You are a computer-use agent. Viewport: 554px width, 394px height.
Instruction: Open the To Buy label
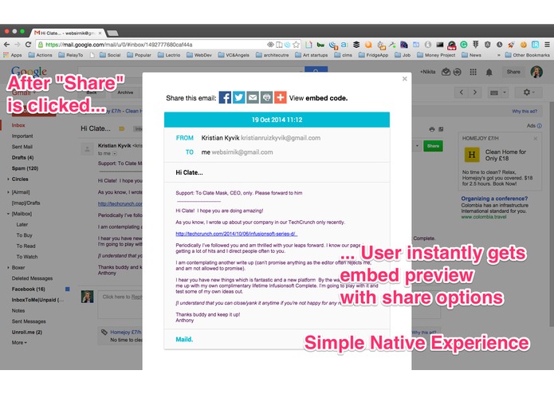(24, 235)
